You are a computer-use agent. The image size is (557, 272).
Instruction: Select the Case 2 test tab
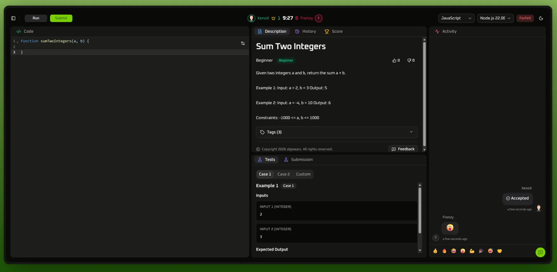283,174
